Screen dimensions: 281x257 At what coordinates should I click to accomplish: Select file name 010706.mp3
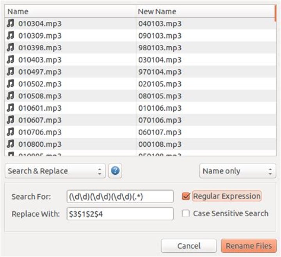(40, 132)
